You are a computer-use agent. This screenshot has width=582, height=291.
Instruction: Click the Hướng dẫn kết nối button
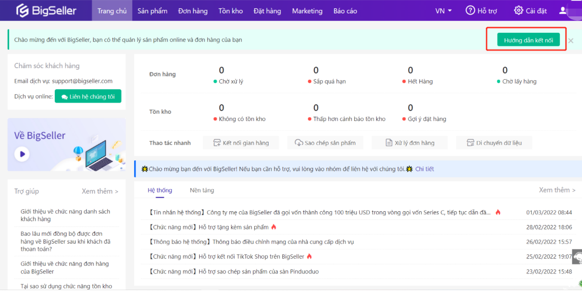pos(528,40)
